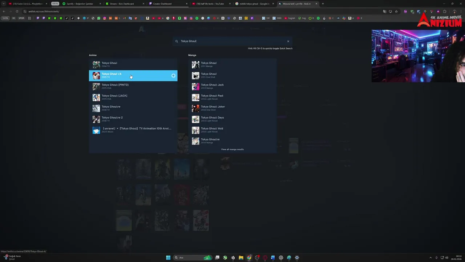Open unravel × Tokyo Ghoul 10th Anniversary result
The height and width of the screenshot is (262, 465).
pyautogui.click(x=133, y=130)
